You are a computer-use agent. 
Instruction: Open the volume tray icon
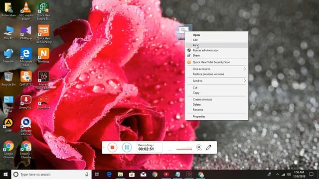(289, 175)
